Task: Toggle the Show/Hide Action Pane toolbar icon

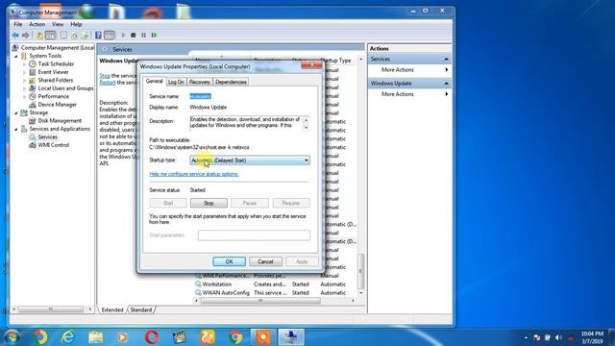Action: [109, 36]
